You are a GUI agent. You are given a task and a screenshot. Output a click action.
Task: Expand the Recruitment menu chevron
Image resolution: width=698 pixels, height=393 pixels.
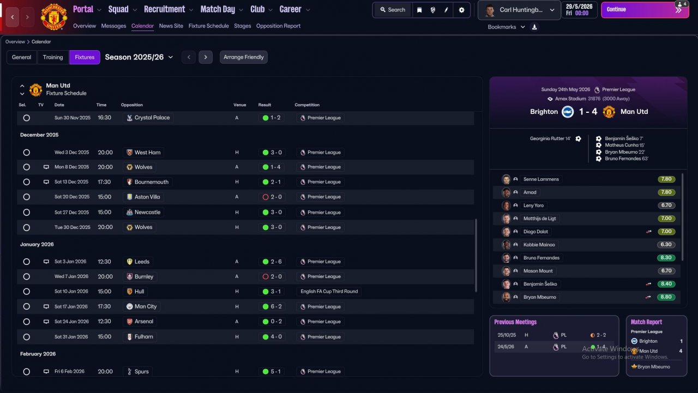coord(191,10)
